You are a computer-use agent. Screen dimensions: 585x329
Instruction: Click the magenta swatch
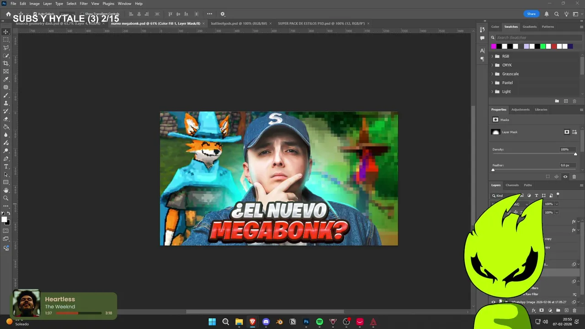pos(494,47)
